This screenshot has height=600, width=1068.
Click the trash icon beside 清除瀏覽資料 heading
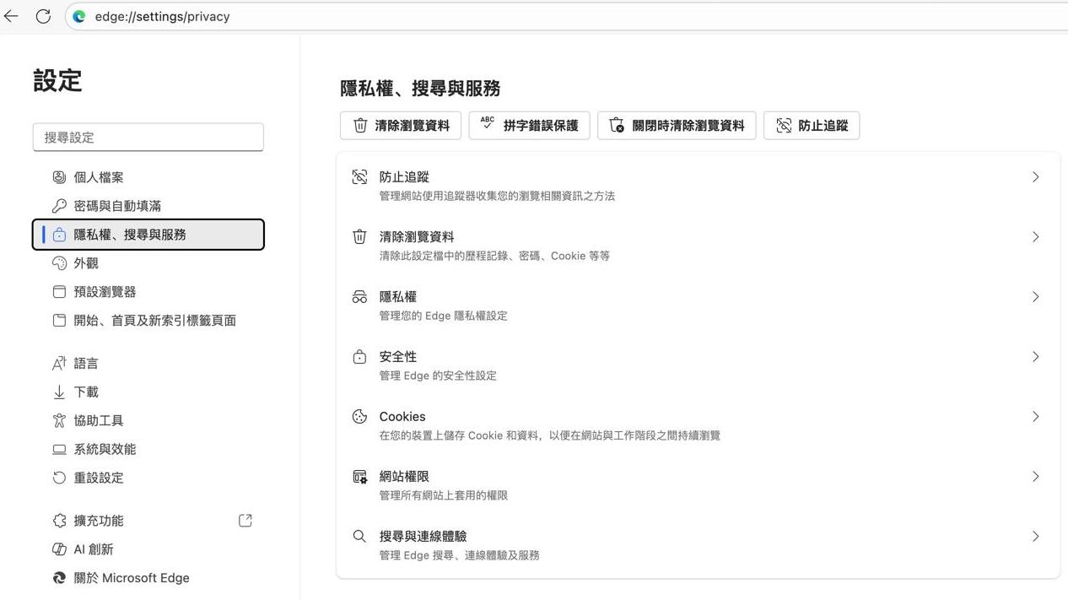pos(359,236)
